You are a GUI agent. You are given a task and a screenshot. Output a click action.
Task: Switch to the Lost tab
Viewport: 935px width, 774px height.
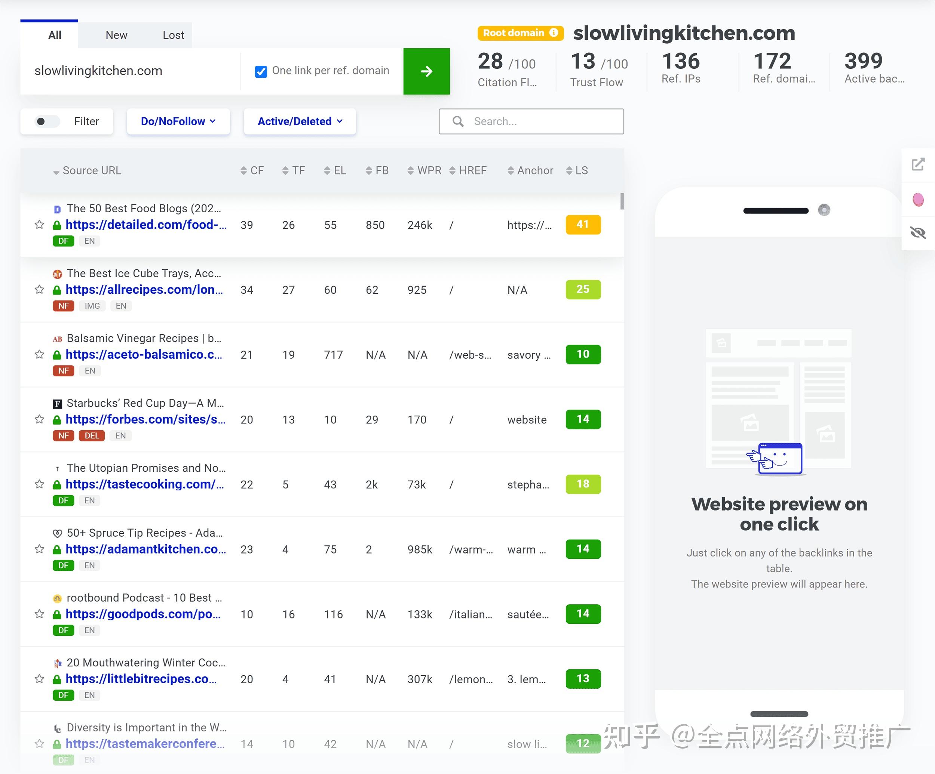[173, 35]
